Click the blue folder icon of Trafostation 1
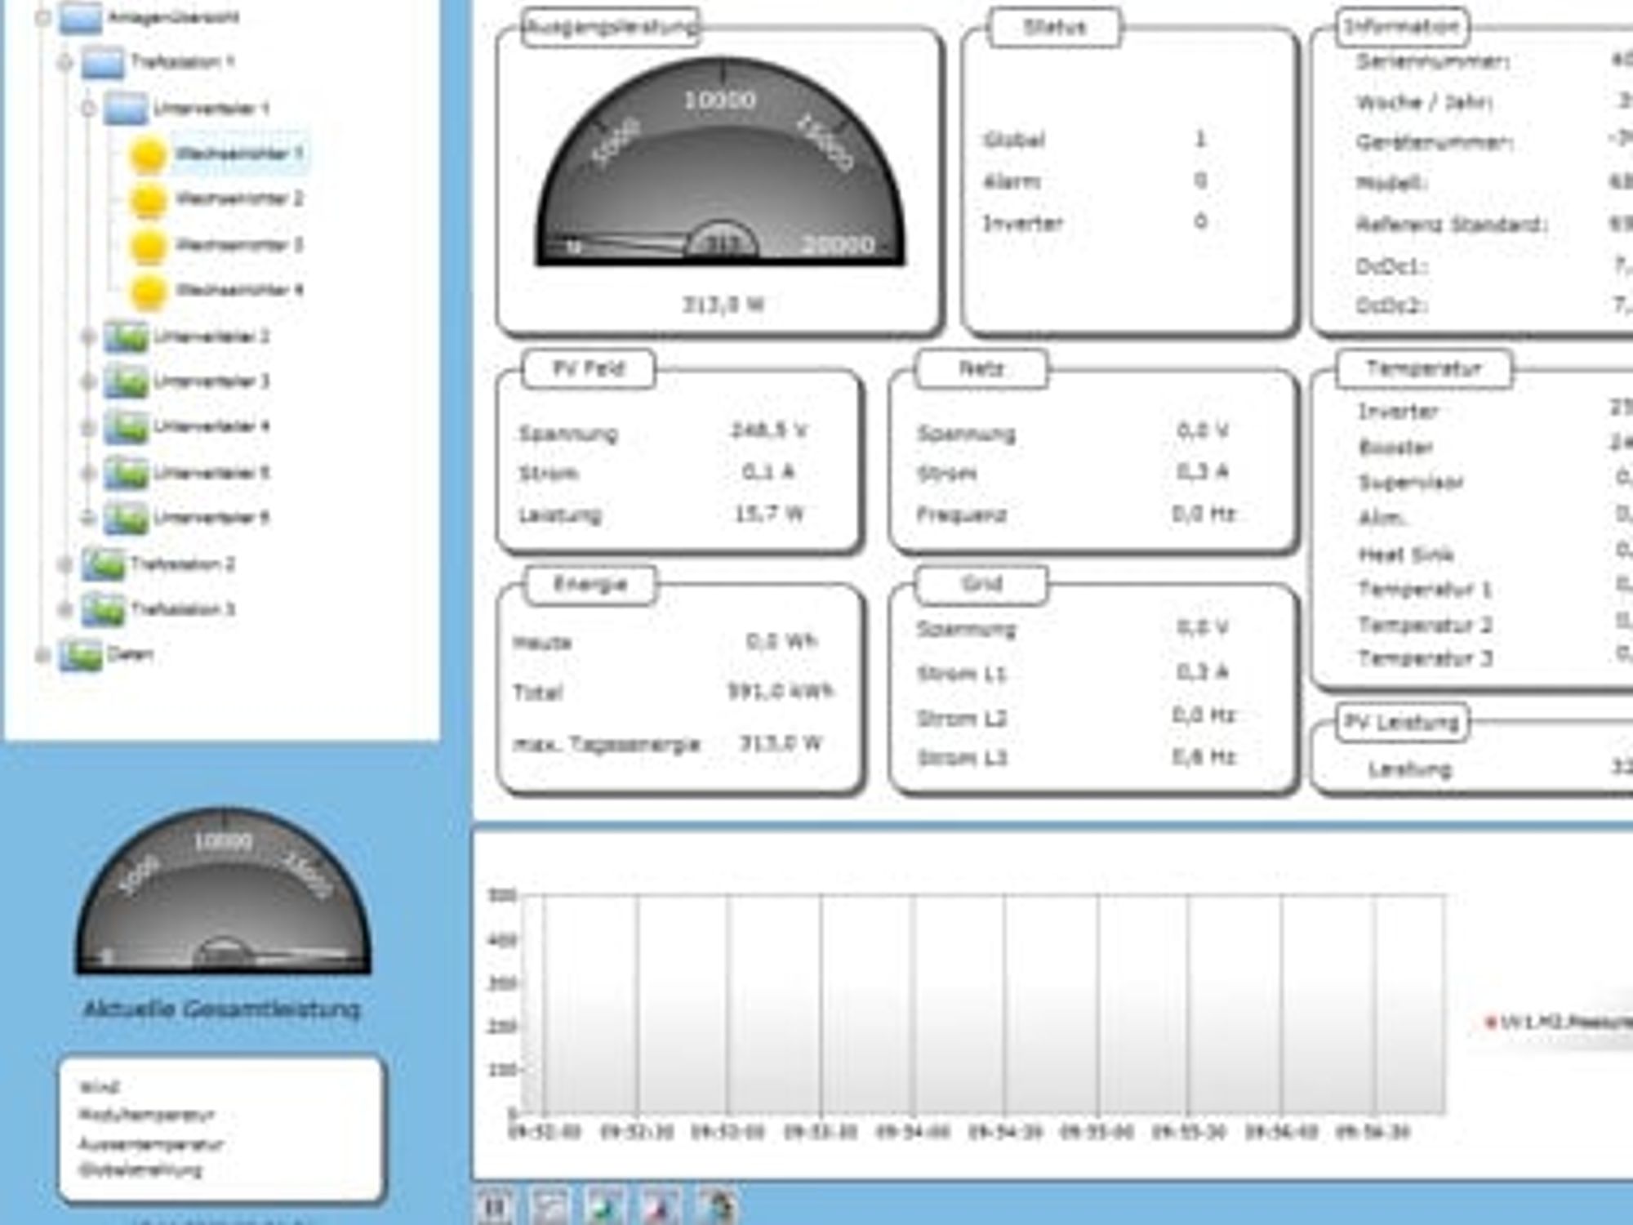 point(103,63)
